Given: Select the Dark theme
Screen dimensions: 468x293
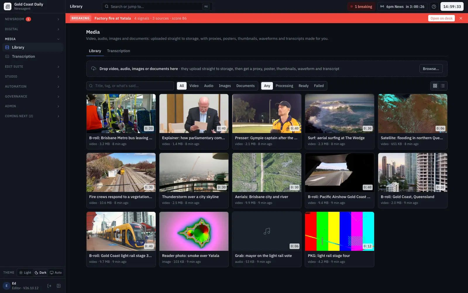Looking at the screenshot, I should click(41, 272).
